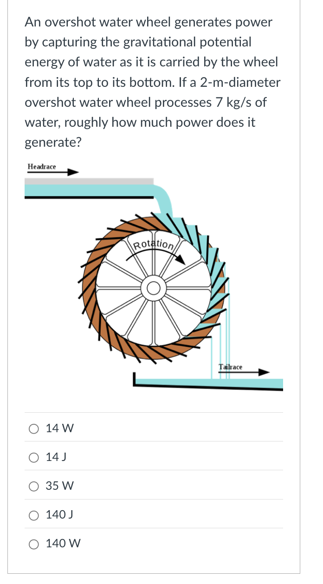Click the Tailrace label text
323x584 pixels.
pyautogui.click(x=231, y=367)
